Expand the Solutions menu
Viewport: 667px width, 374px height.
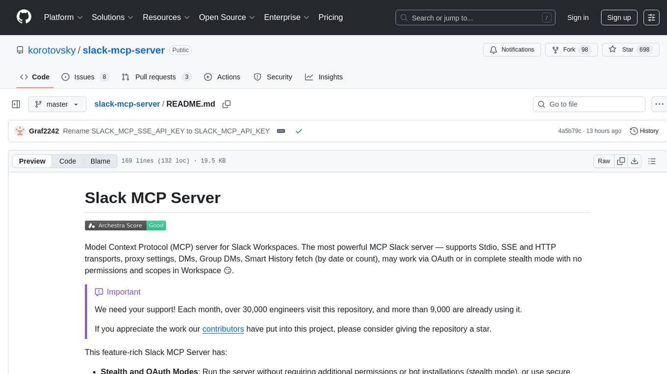[x=113, y=17]
